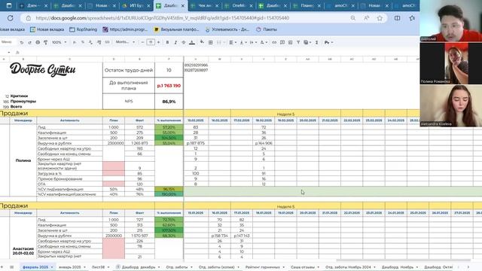The width and height of the screenshot is (482, 271).
Task: Click the split screen browser icon
Action: pos(397,18)
